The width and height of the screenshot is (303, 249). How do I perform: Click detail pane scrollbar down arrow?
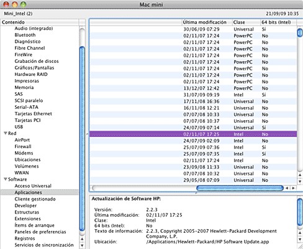click(x=300, y=239)
